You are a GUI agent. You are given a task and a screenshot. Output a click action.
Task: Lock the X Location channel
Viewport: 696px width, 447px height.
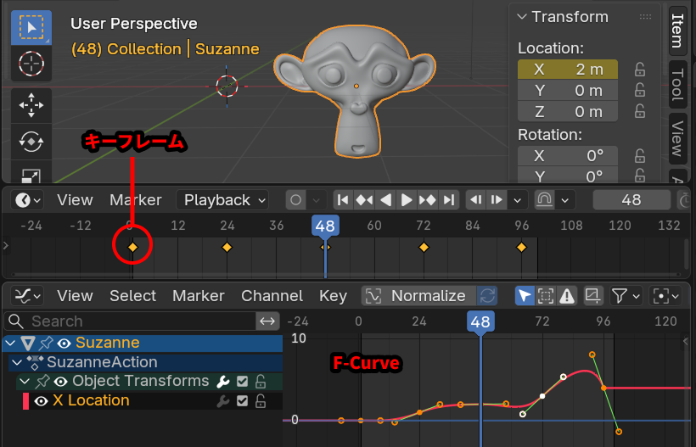(261, 401)
